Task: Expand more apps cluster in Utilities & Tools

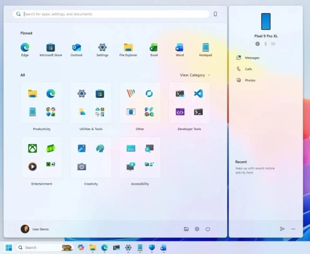Action: (x=100, y=112)
